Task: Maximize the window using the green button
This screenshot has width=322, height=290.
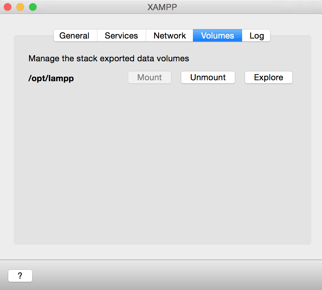Action: pyautogui.click(x=33, y=7)
